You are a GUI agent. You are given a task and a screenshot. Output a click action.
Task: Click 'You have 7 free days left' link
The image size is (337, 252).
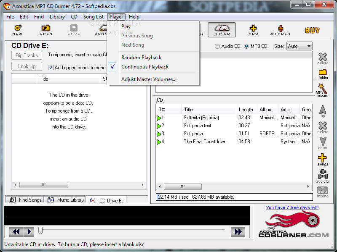pyautogui.click(x=292, y=207)
